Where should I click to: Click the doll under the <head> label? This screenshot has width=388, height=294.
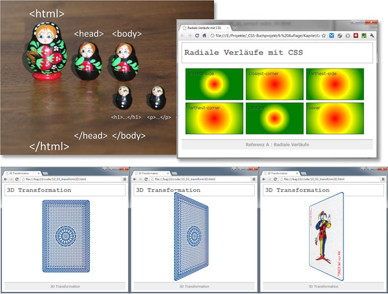(x=89, y=61)
